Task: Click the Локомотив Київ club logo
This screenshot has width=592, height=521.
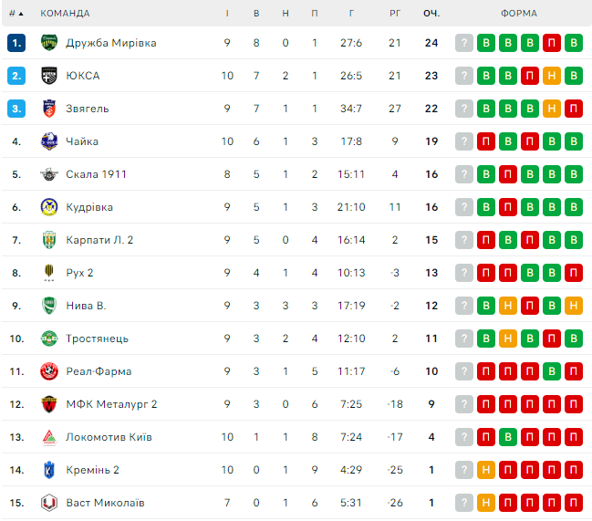Action: (49, 437)
